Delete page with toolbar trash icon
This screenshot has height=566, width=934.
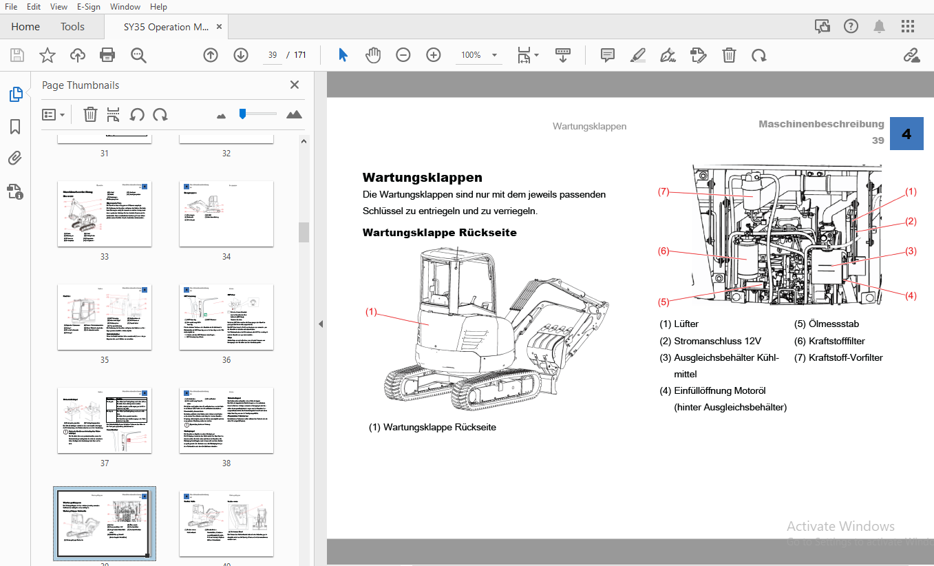pos(729,55)
